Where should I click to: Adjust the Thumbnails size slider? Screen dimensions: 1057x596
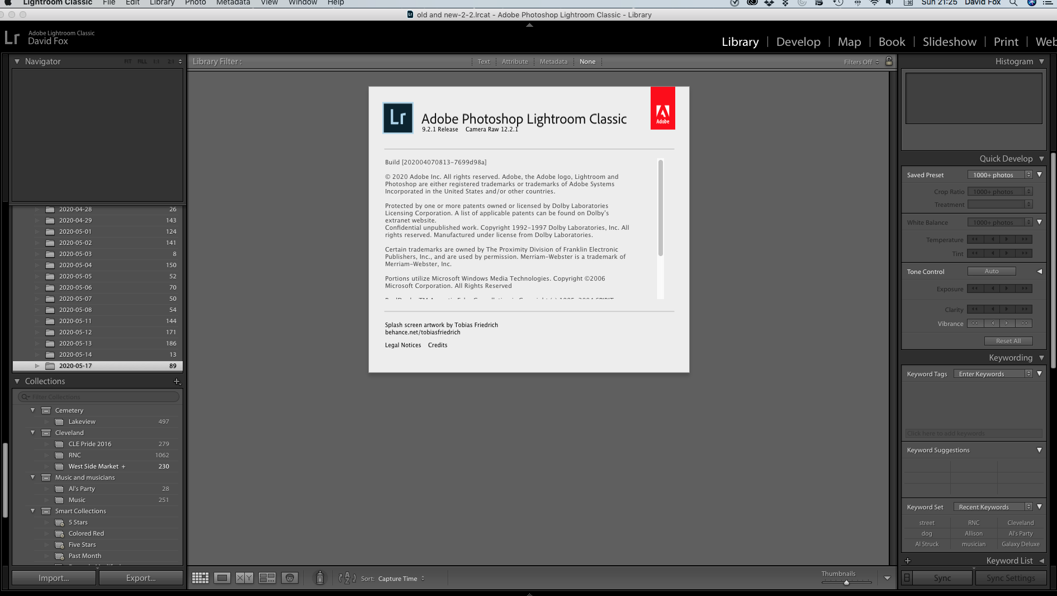tap(846, 583)
